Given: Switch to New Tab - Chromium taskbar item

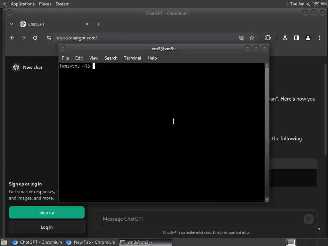Looking at the screenshot, I should [x=91, y=242].
